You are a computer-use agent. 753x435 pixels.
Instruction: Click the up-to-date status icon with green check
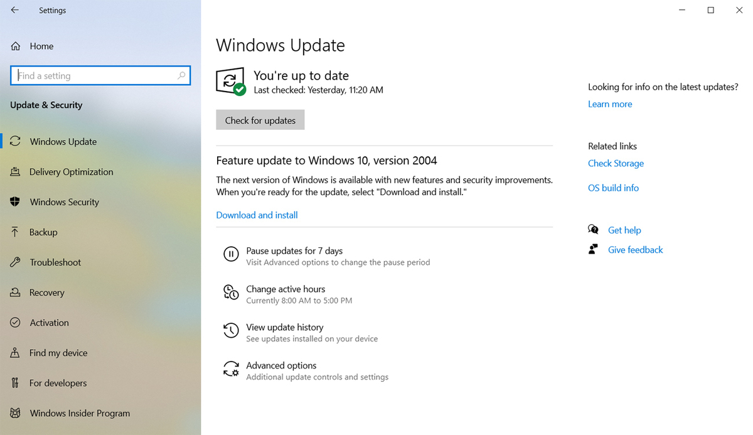231,82
